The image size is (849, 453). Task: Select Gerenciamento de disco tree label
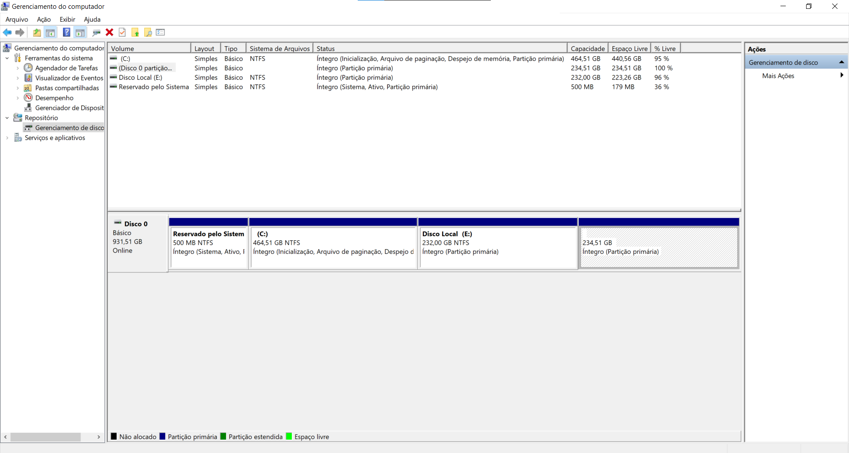[x=69, y=128]
